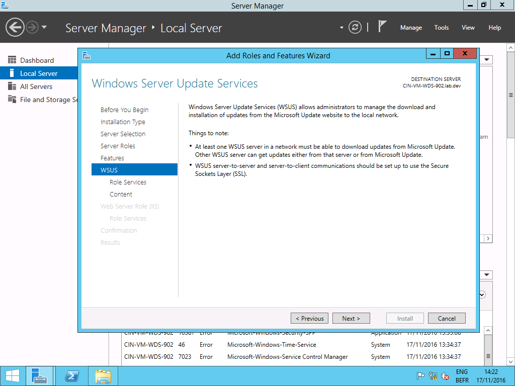Open the Notifications flag in Server Manager
The width and height of the screenshot is (515, 386).
click(382, 27)
